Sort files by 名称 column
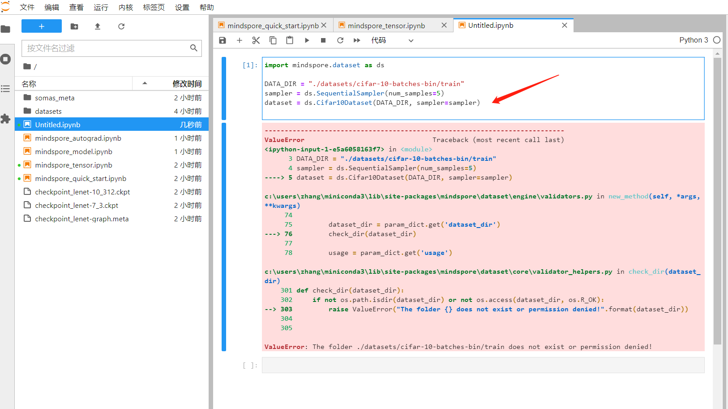The width and height of the screenshot is (728, 409). [x=74, y=84]
